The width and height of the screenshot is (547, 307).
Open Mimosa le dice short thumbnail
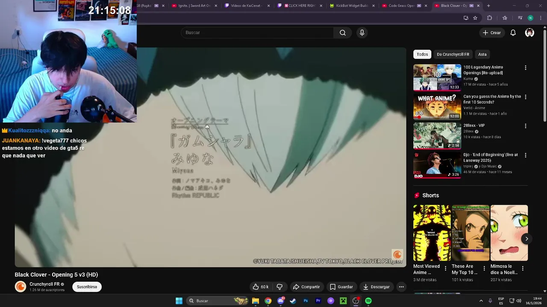click(509, 233)
